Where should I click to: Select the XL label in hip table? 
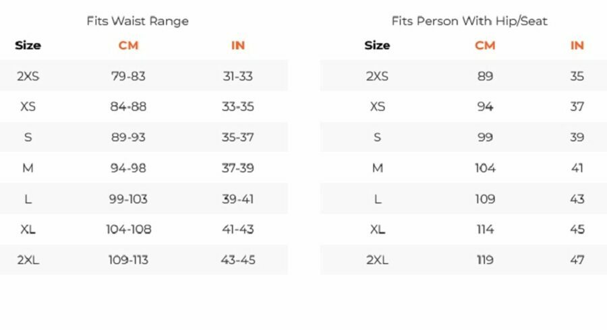click(378, 230)
